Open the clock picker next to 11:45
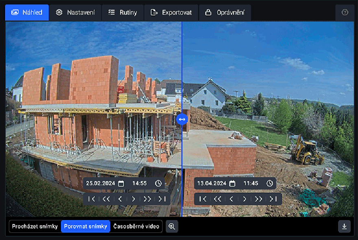The height and width of the screenshot is (240, 358). tap(270, 183)
